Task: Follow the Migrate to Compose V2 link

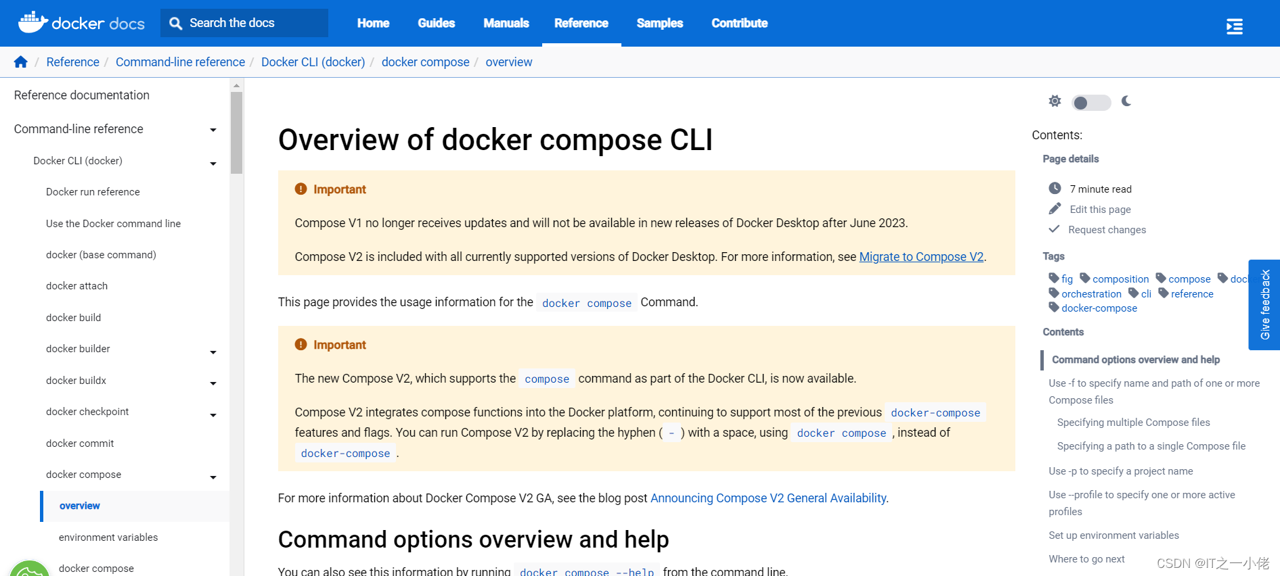Action: (x=921, y=257)
